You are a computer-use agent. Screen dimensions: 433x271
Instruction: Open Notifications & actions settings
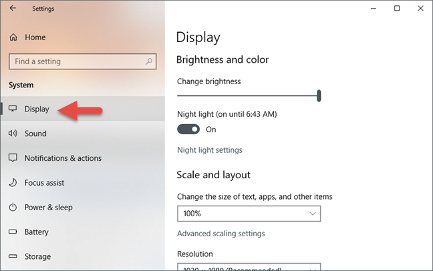82,158
